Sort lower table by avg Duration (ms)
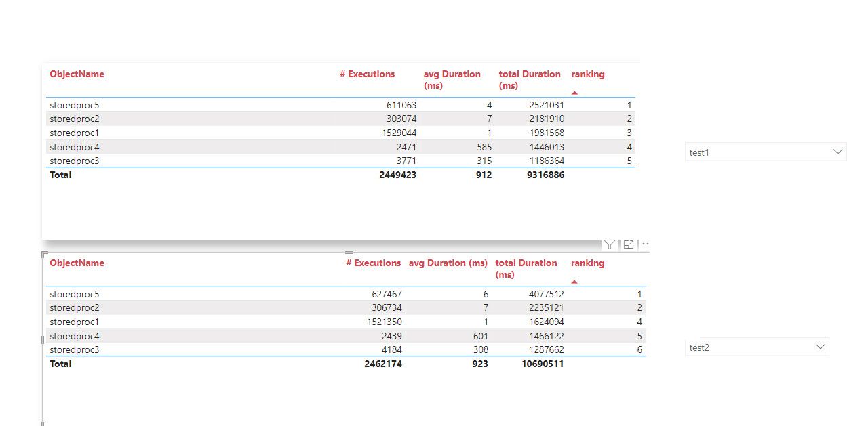The height and width of the screenshot is (426, 847). tap(448, 263)
